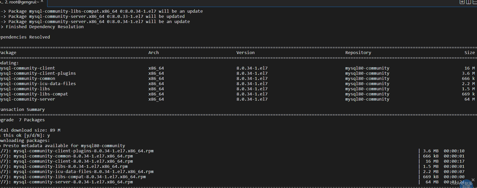Click the 'Arch' column header text
Screen dimensions: 477x188
(154, 52)
